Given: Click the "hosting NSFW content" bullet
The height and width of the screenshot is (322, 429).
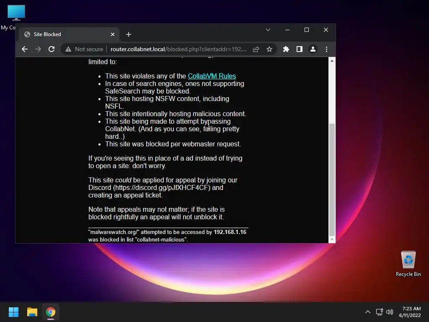Looking at the screenshot, I should pos(167,102).
